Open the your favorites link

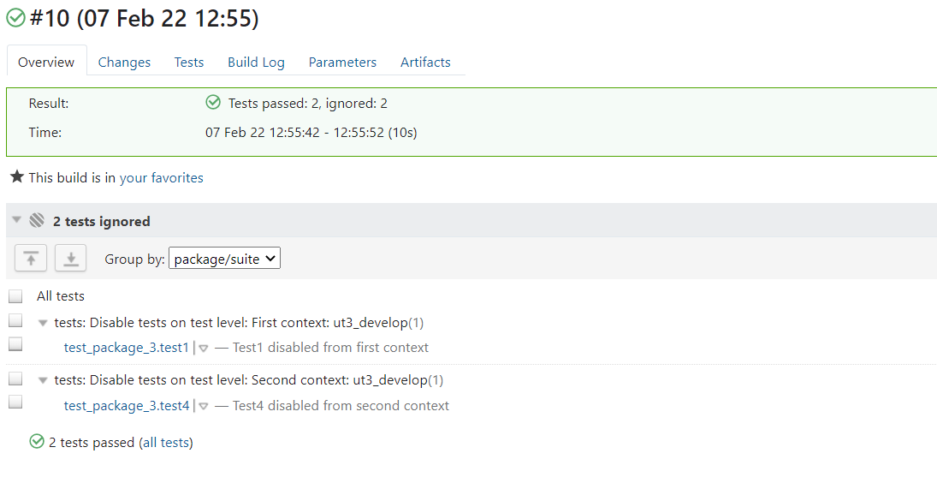(x=161, y=178)
